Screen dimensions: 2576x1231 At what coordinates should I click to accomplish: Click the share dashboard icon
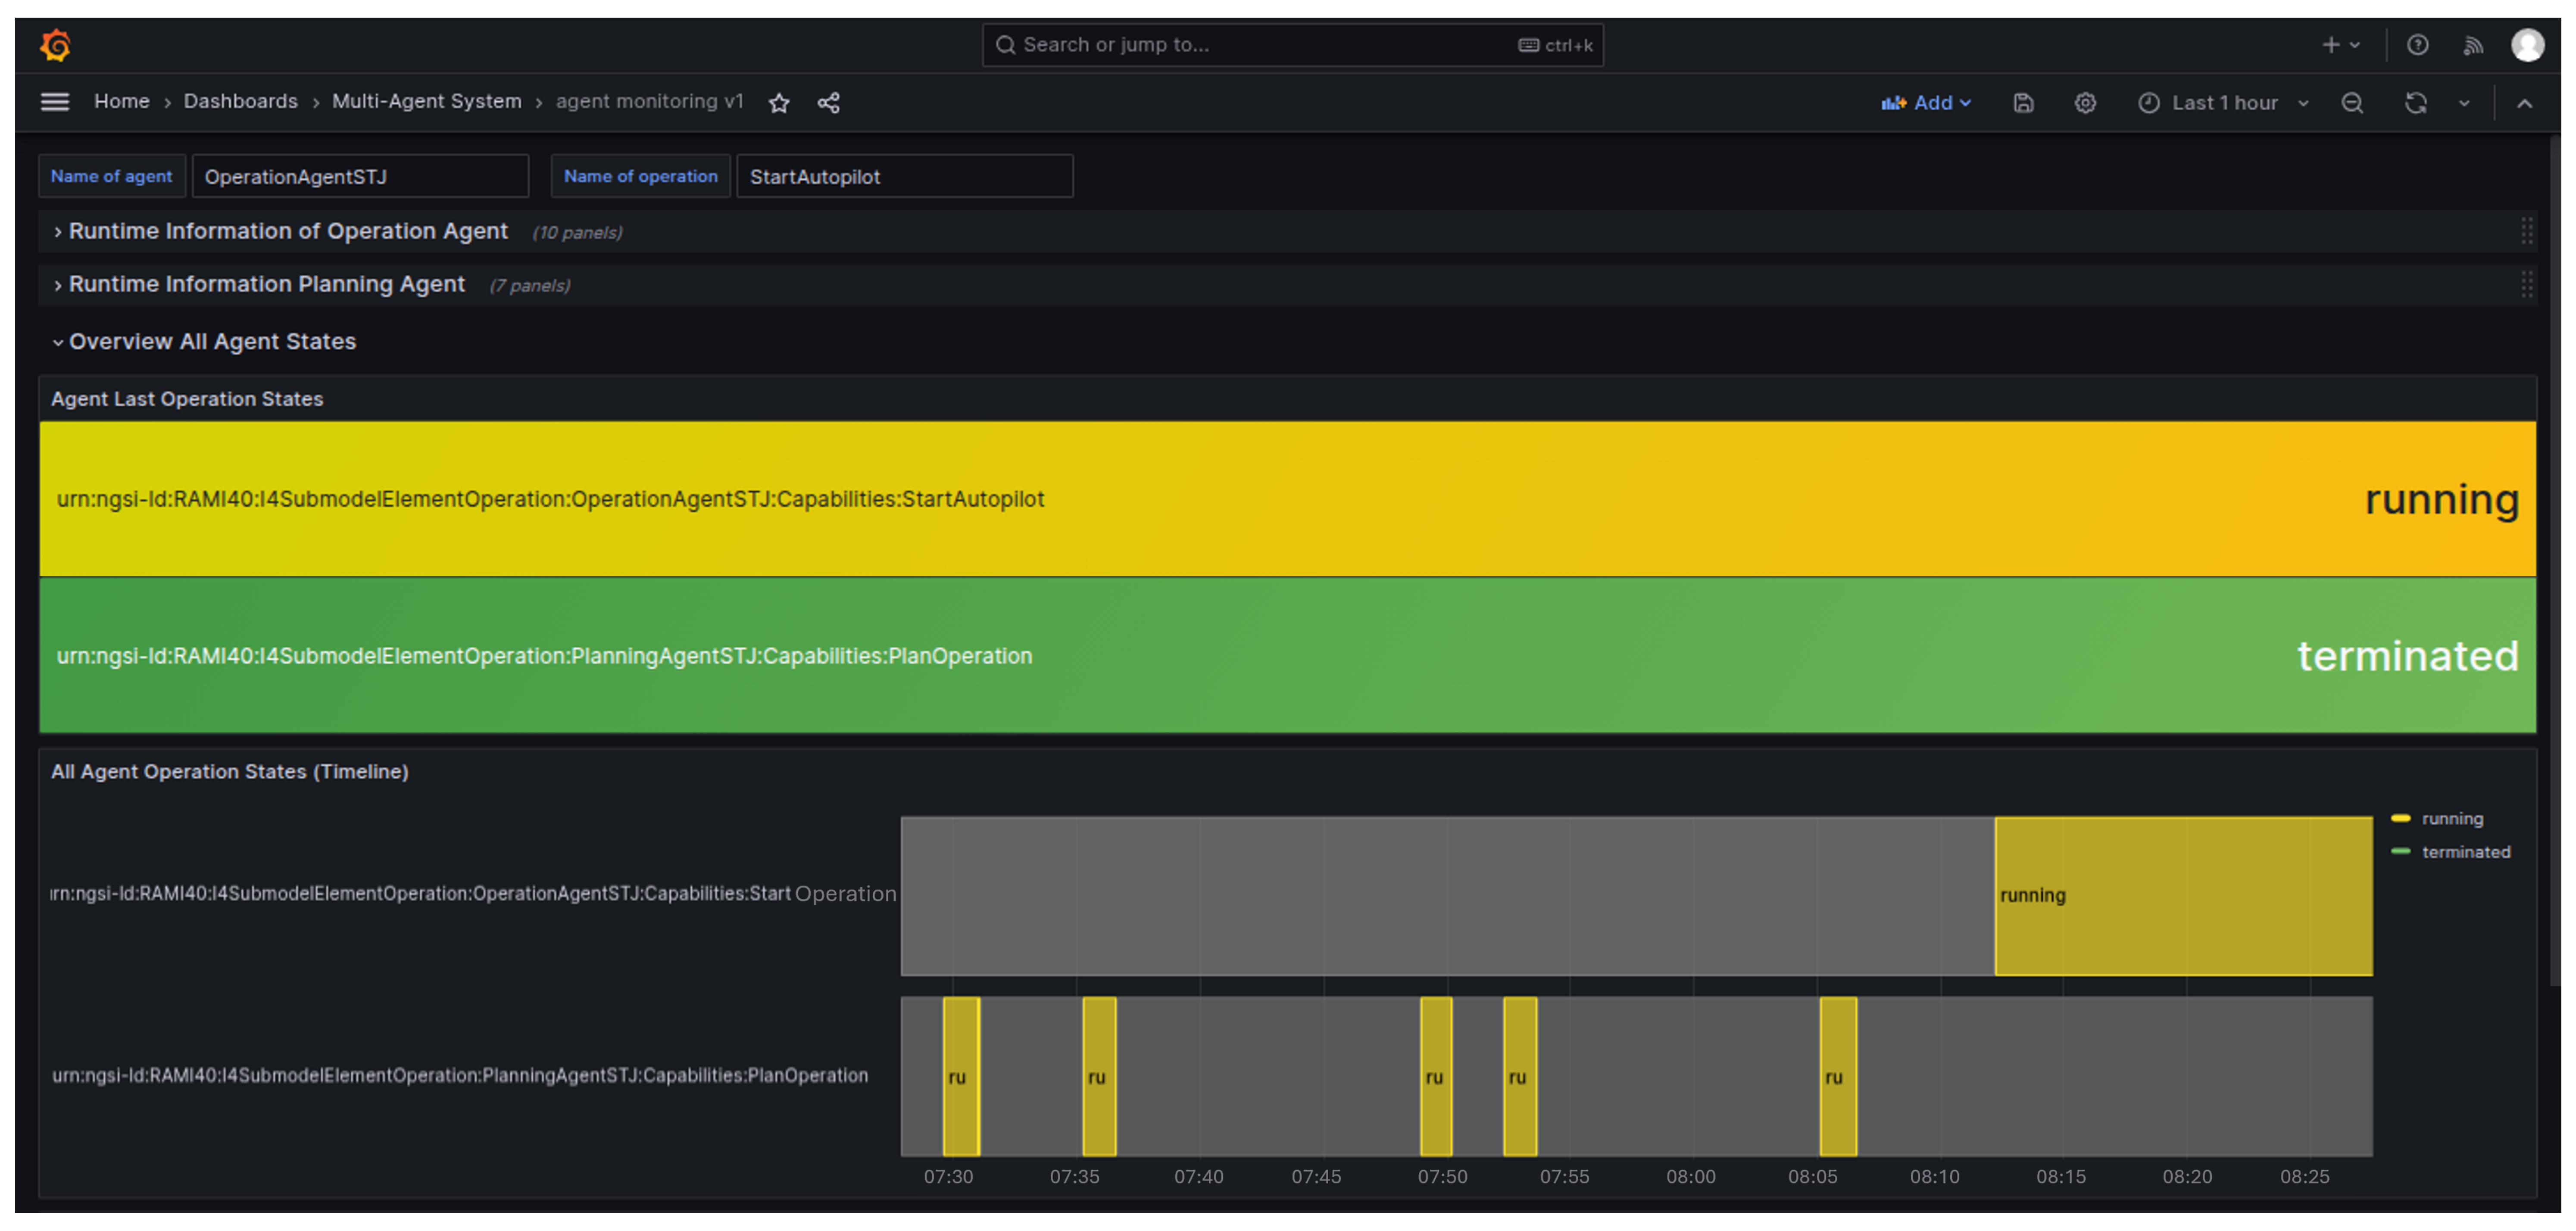pyautogui.click(x=828, y=103)
